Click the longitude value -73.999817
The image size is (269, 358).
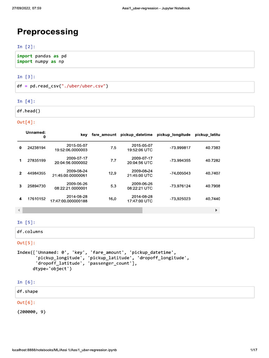click(x=180, y=148)
